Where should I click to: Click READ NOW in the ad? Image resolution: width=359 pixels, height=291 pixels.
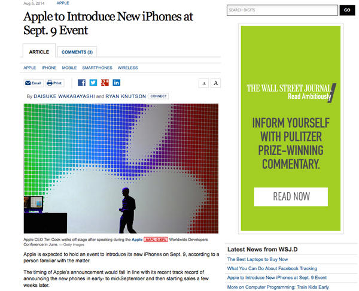[x=291, y=196]
